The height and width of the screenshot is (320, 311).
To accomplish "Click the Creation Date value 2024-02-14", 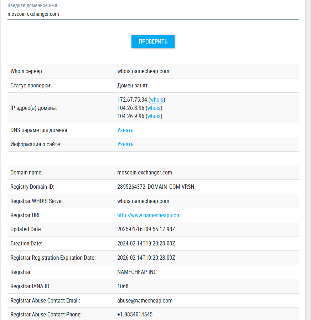I will point(146,244).
